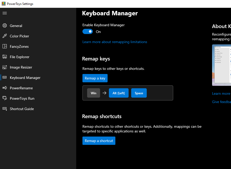Select File Explorer in sidebar

pos(38,57)
